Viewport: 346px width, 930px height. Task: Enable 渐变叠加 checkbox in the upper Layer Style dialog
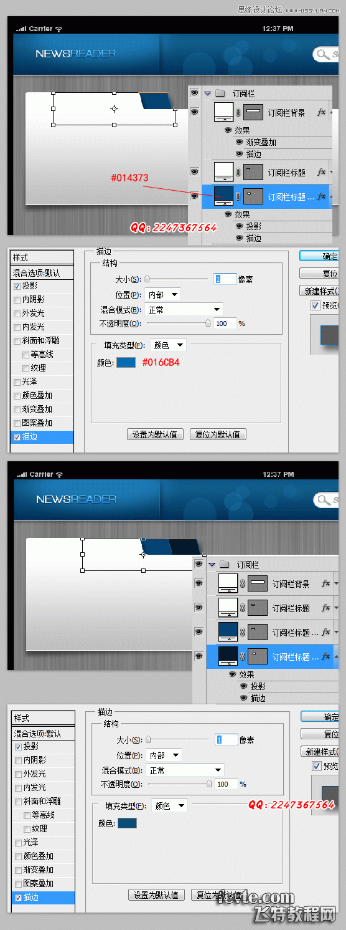17,410
